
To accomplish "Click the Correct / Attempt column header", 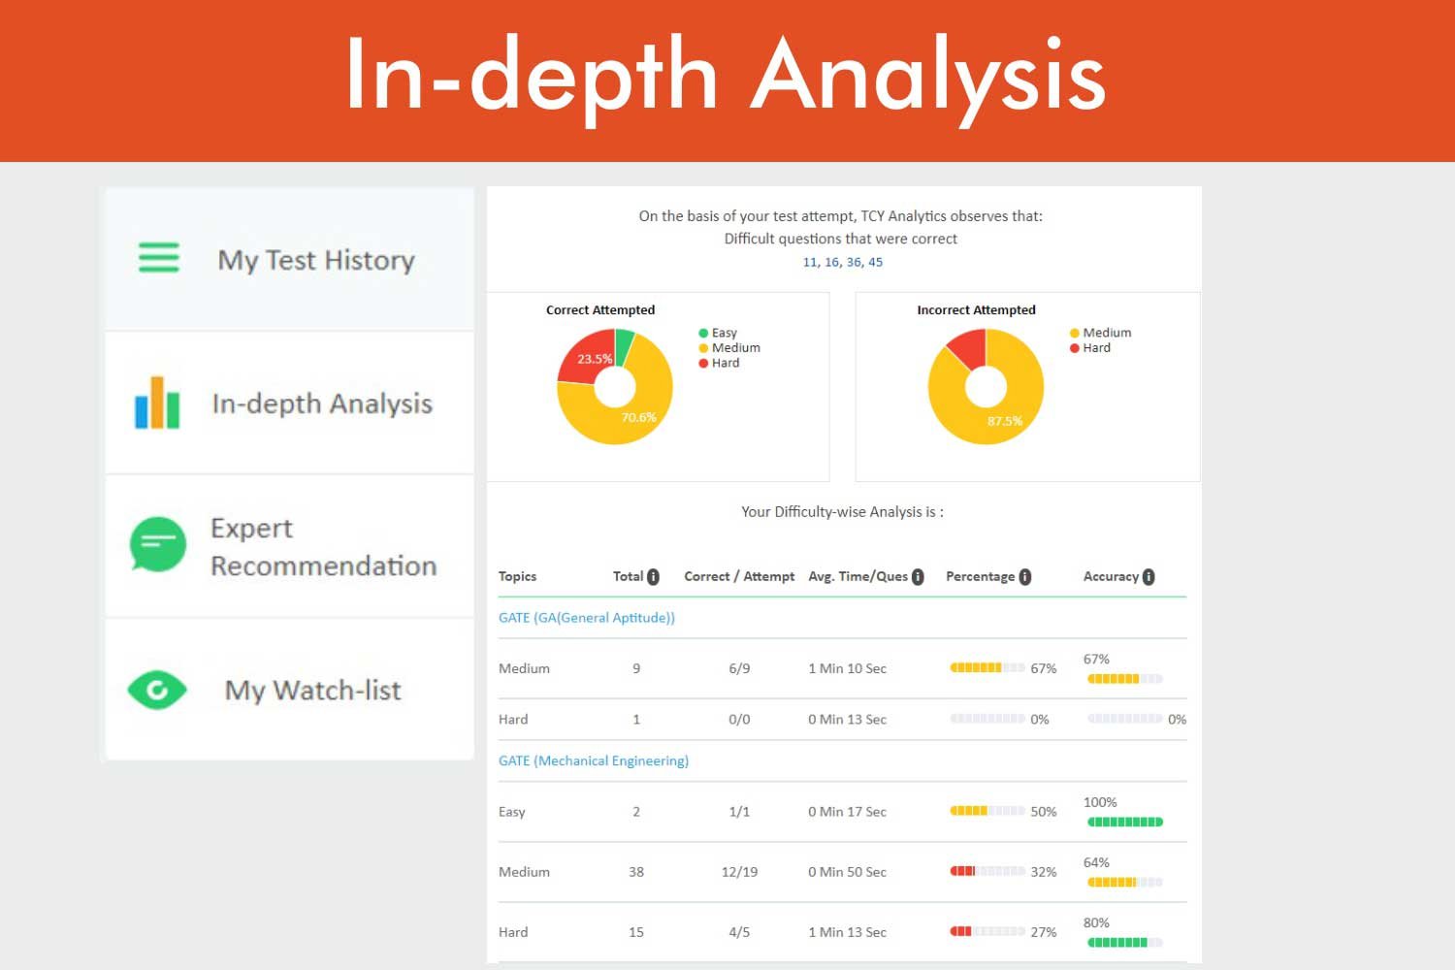I will (739, 577).
